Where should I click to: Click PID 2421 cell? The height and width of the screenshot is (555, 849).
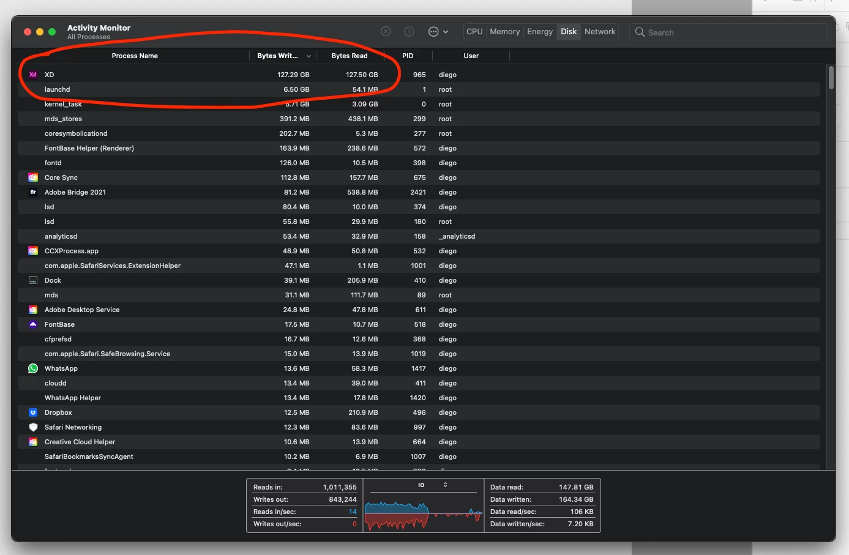click(418, 192)
